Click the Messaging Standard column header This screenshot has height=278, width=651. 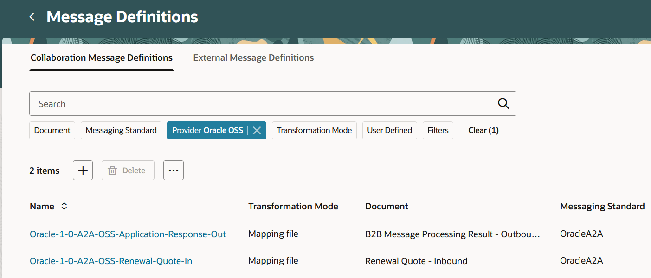tap(602, 207)
